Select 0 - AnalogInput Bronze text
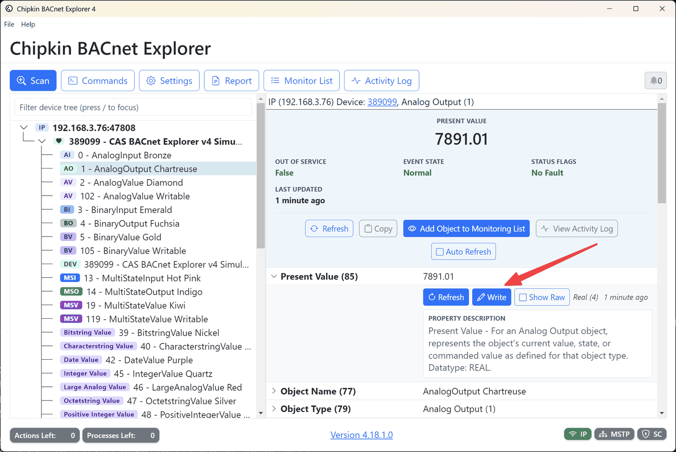The width and height of the screenshot is (676, 452). tap(125, 155)
